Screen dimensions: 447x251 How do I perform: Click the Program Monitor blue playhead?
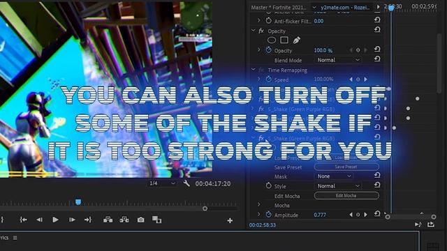[x=78, y=202]
